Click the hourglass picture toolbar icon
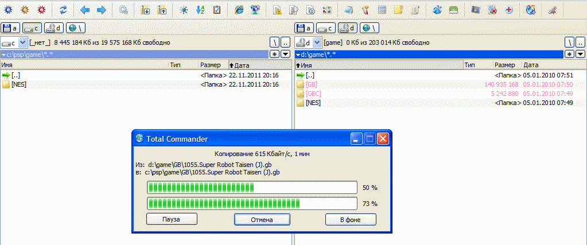The width and height of the screenshot is (587, 245). point(476,10)
